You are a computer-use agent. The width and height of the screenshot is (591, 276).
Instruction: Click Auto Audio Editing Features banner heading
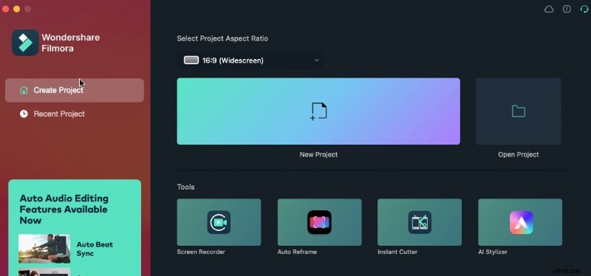64,210
